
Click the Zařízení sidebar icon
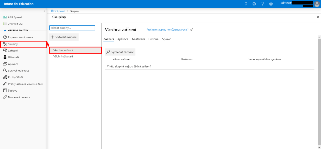(5, 50)
